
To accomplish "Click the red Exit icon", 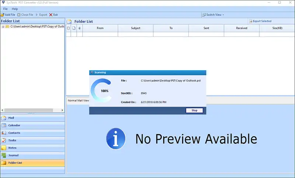I will 51,15.
